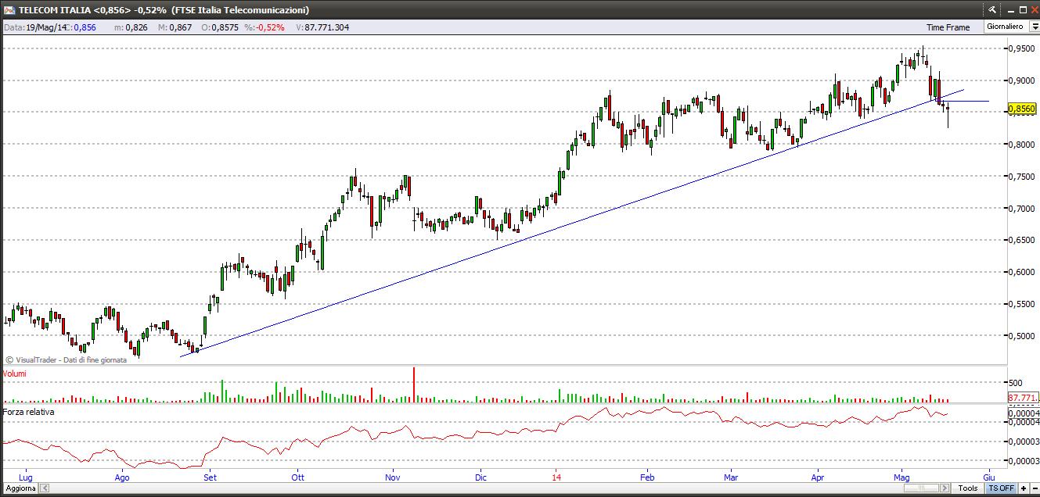This screenshot has height=497, width=1040.
Task: Open the Time Frame Giornaliero dropdown arrow
Action: click(x=1034, y=27)
